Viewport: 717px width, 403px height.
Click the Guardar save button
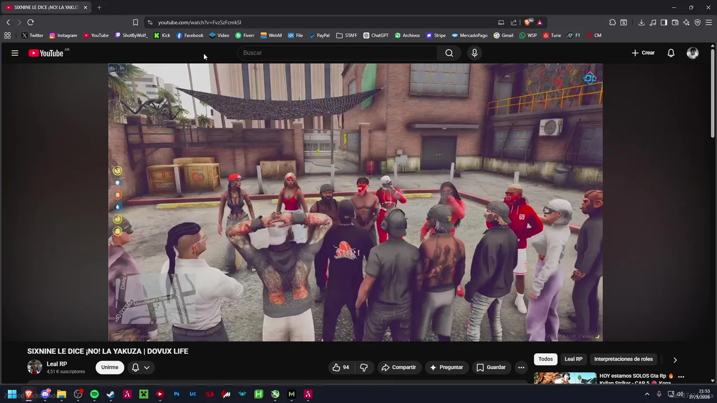tap(491, 367)
